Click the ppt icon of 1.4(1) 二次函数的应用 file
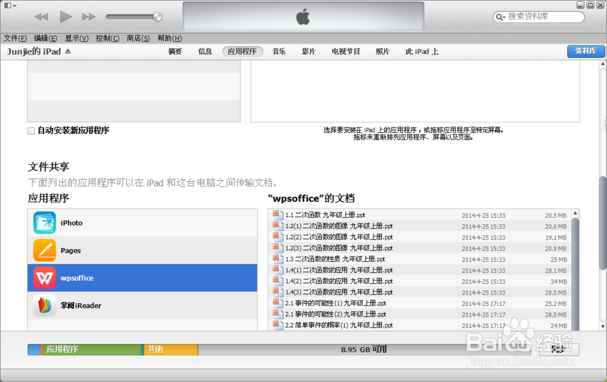The height and width of the screenshot is (382, 607). 277,269
